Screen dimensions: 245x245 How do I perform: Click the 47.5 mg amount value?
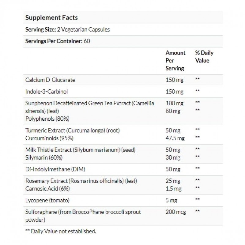pos(175,138)
